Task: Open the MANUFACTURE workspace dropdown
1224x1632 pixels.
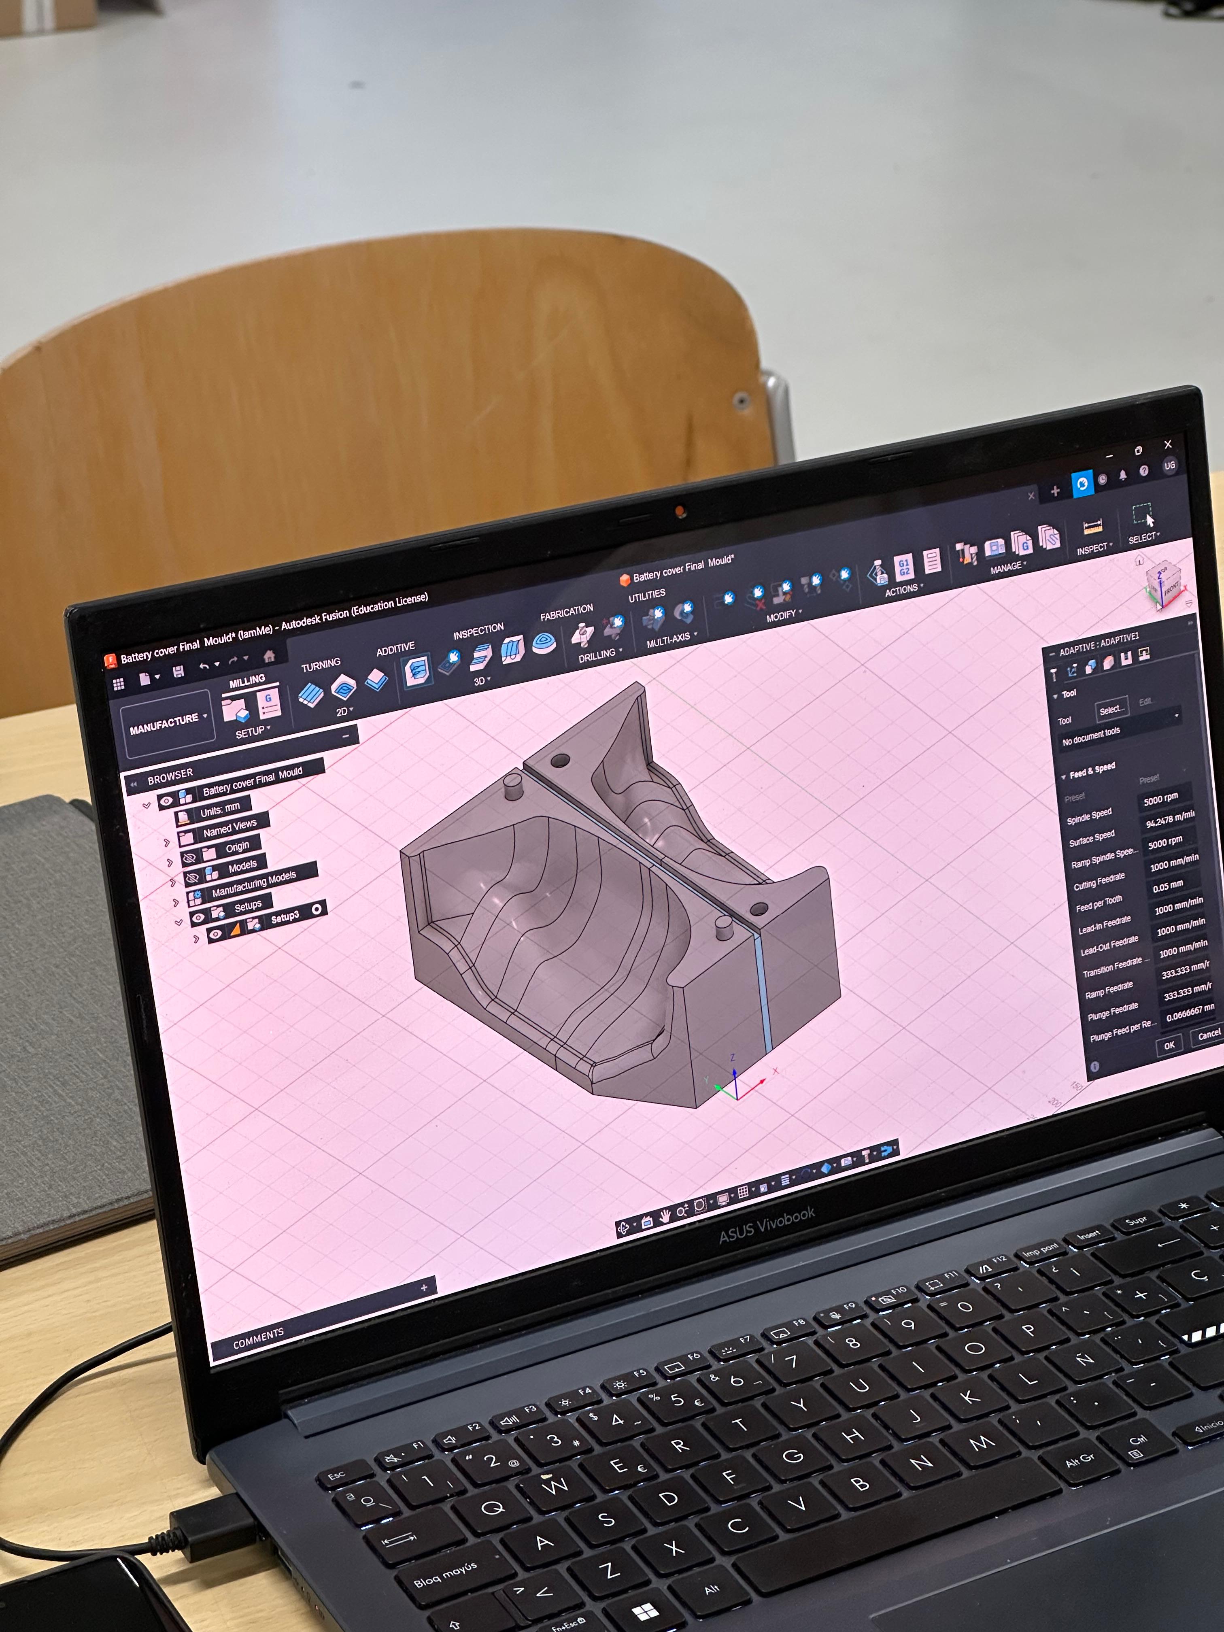Action: point(168,723)
